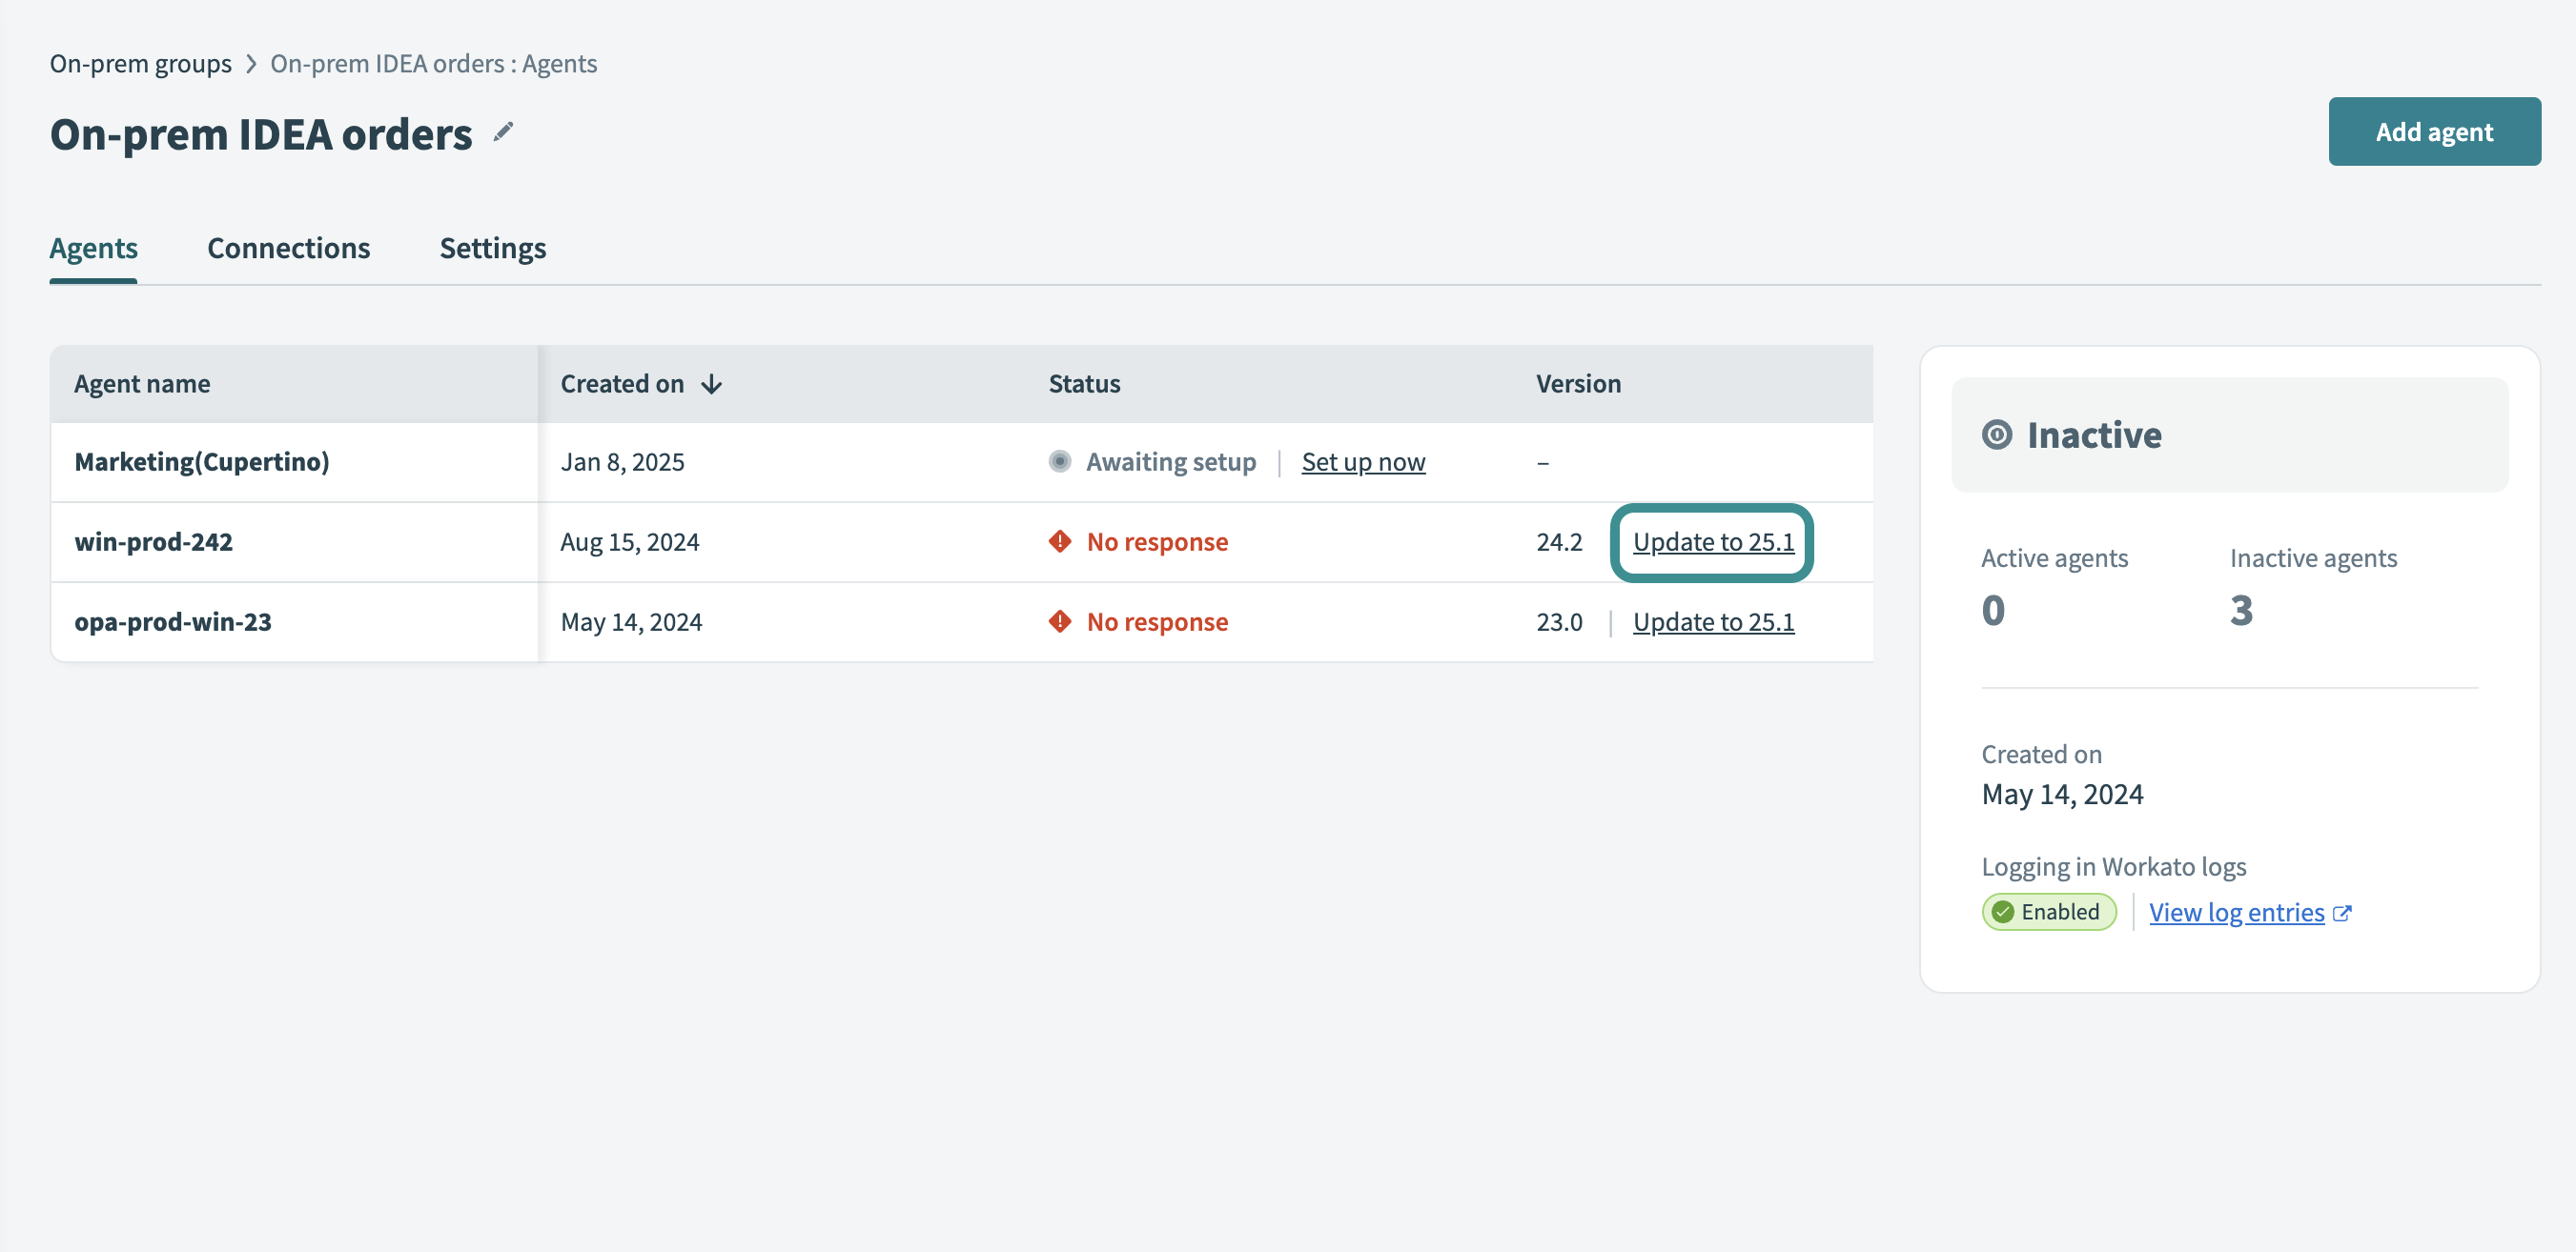Click Set up now link for Marketing(Cupertino)
Viewport: 2576px width, 1252px height.
[x=1363, y=461]
